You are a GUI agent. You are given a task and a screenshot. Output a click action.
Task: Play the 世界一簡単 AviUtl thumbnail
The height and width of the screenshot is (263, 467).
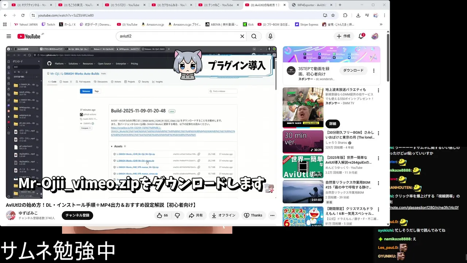(x=303, y=167)
